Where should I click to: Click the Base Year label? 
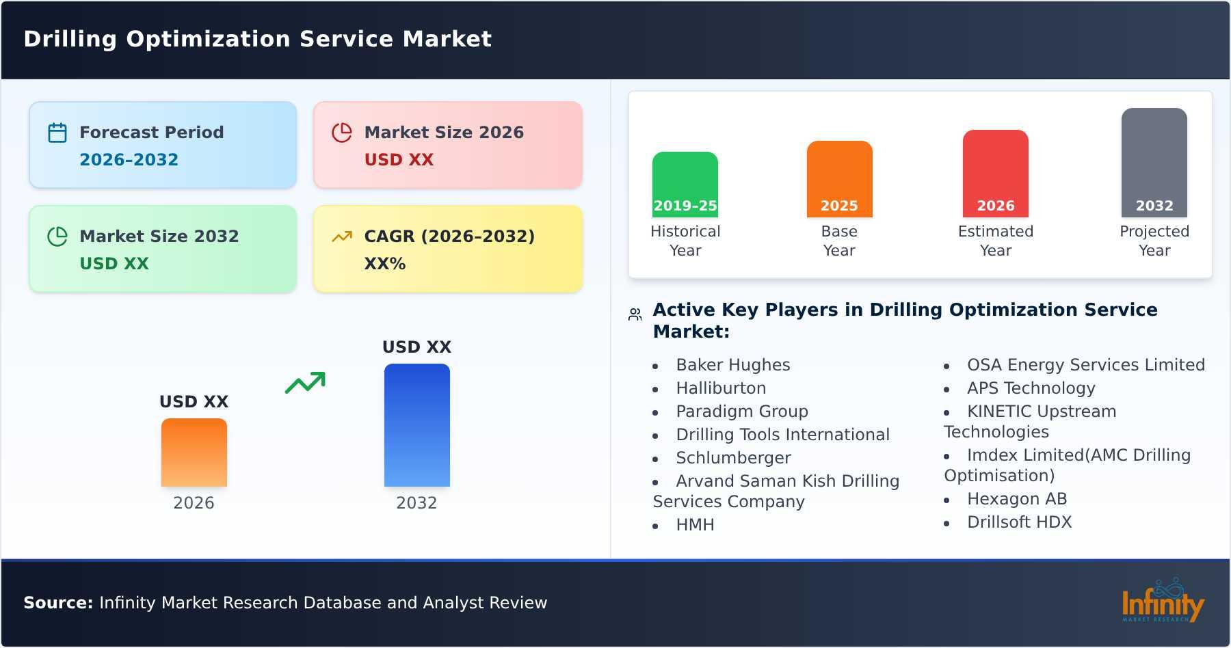[839, 241]
